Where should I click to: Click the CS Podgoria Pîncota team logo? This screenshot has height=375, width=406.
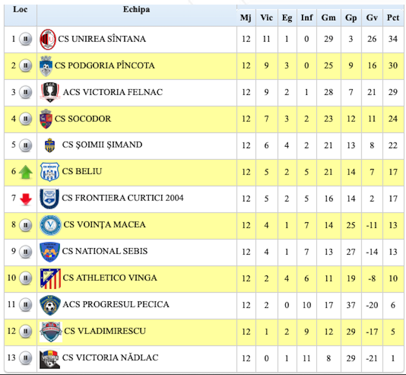click(46, 66)
